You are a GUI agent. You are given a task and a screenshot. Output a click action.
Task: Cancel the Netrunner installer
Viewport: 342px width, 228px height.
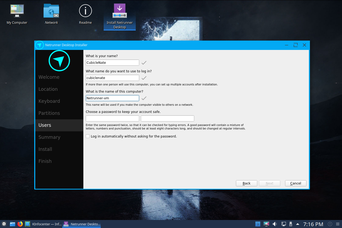[x=296, y=183]
